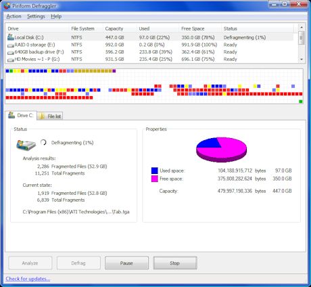The image size is (311, 287).
Task: Stop the defragmentation
Action: click(x=175, y=263)
